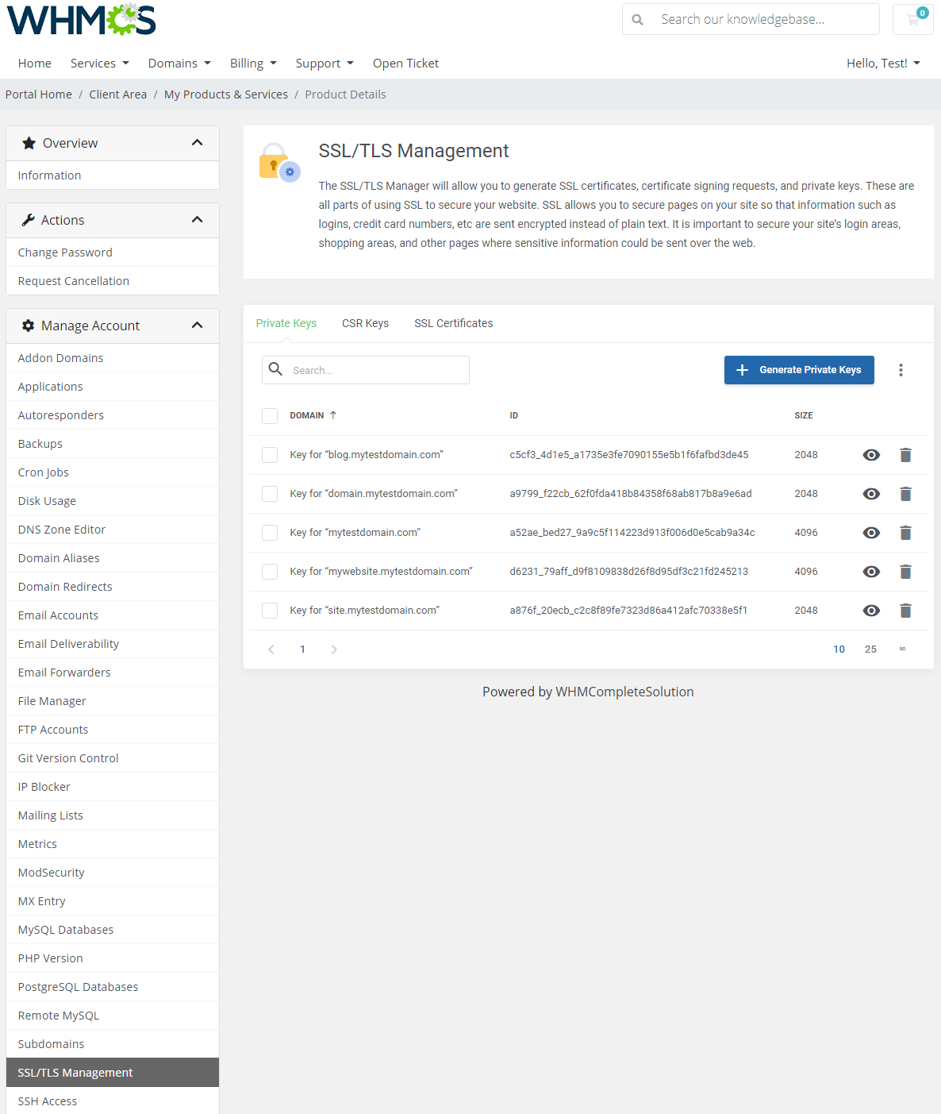Image resolution: width=941 pixels, height=1114 pixels.
Task: Select the checkbox for domain.mytestdomain.com key
Action: coord(270,493)
